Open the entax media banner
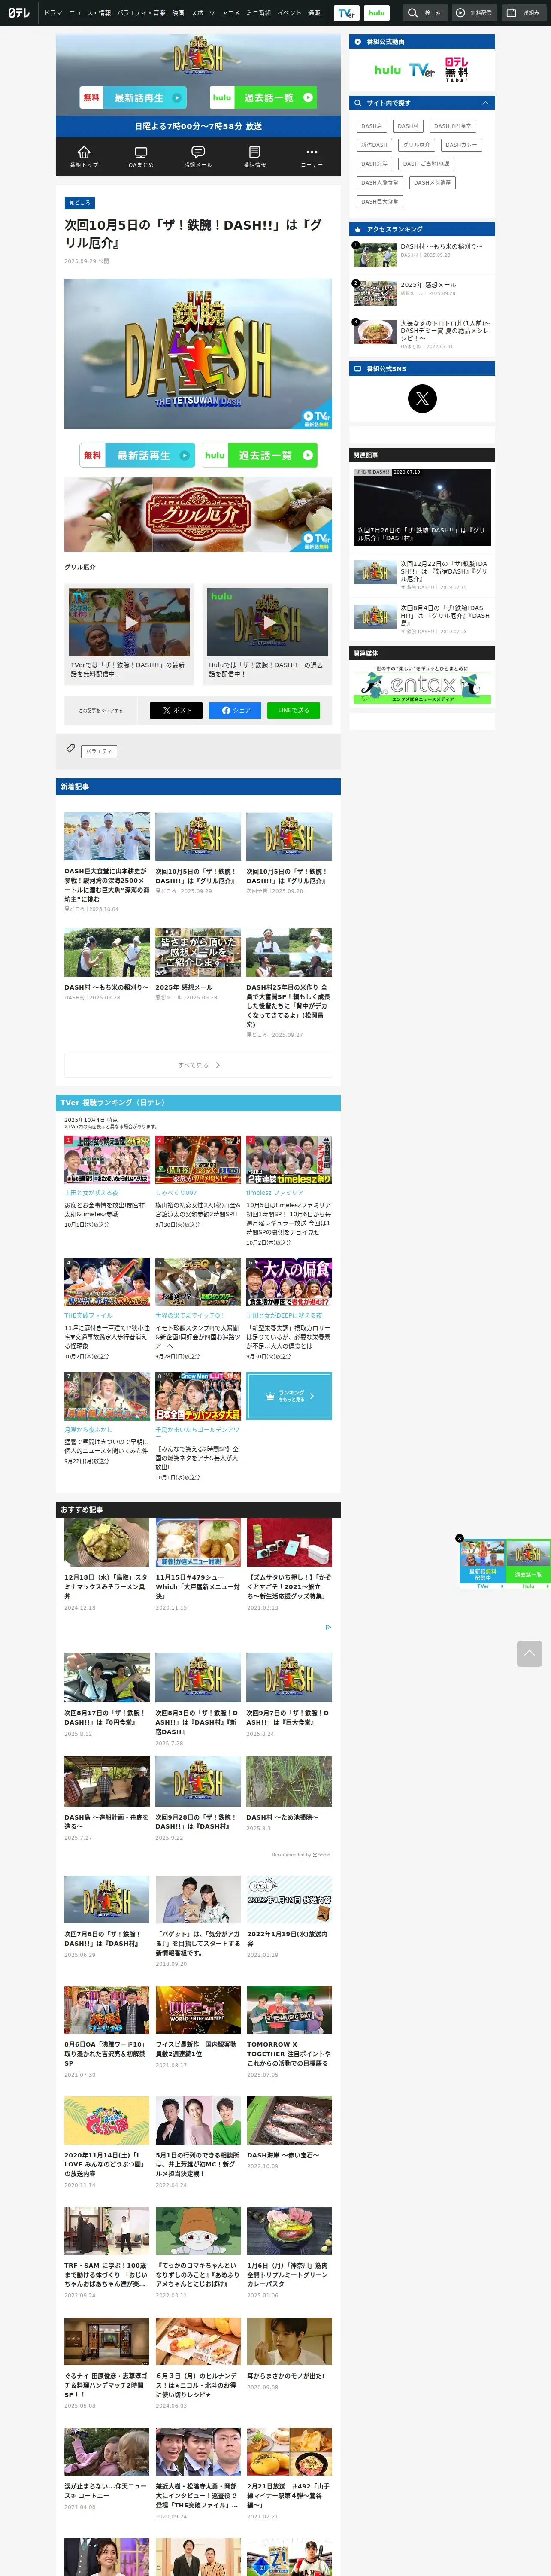The width and height of the screenshot is (551, 2576). click(x=422, y=684)
